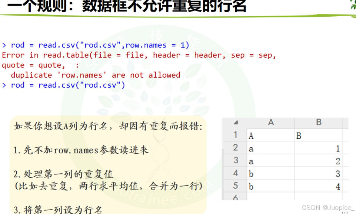Image resolution: width=356 pixels, height=214 pixels.
Task: Click the code line with "row.names = 1"
Action: pos(95,45)
